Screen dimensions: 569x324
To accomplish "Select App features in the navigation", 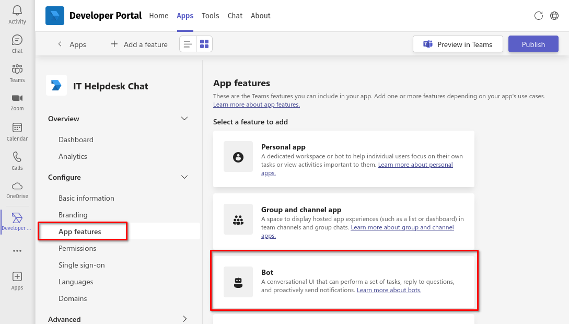I will [x=80, y=232].
